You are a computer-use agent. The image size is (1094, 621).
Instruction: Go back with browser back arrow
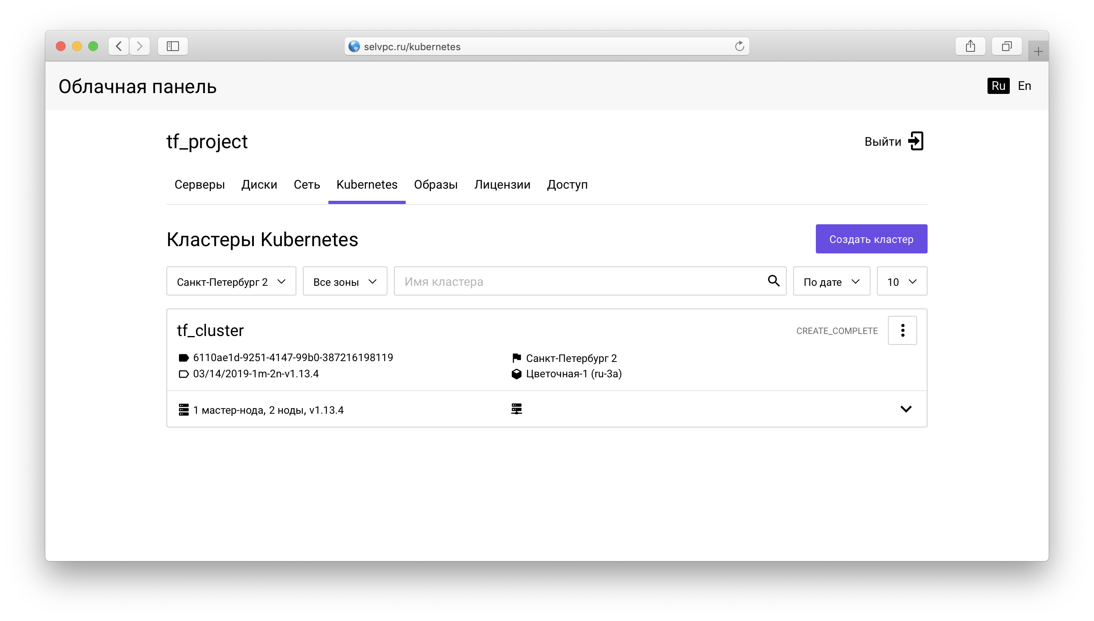119,46
